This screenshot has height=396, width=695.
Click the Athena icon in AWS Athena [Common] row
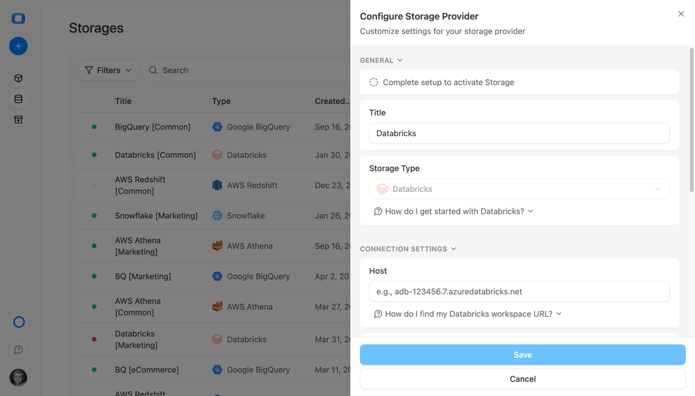pos(217,307)
